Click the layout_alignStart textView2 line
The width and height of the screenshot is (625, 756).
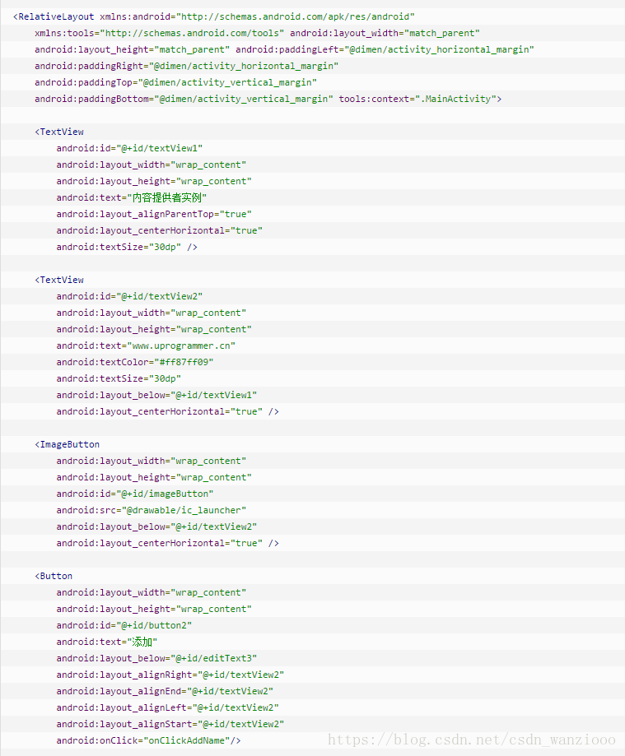point(170,724)
